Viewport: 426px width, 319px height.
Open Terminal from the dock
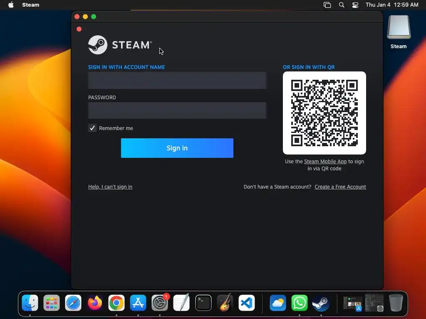tap(203, 303)
